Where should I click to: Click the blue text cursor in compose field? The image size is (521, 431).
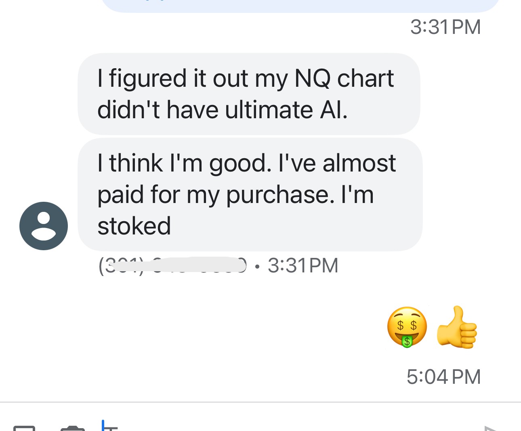pyautogui.click(x=103, y=425)
